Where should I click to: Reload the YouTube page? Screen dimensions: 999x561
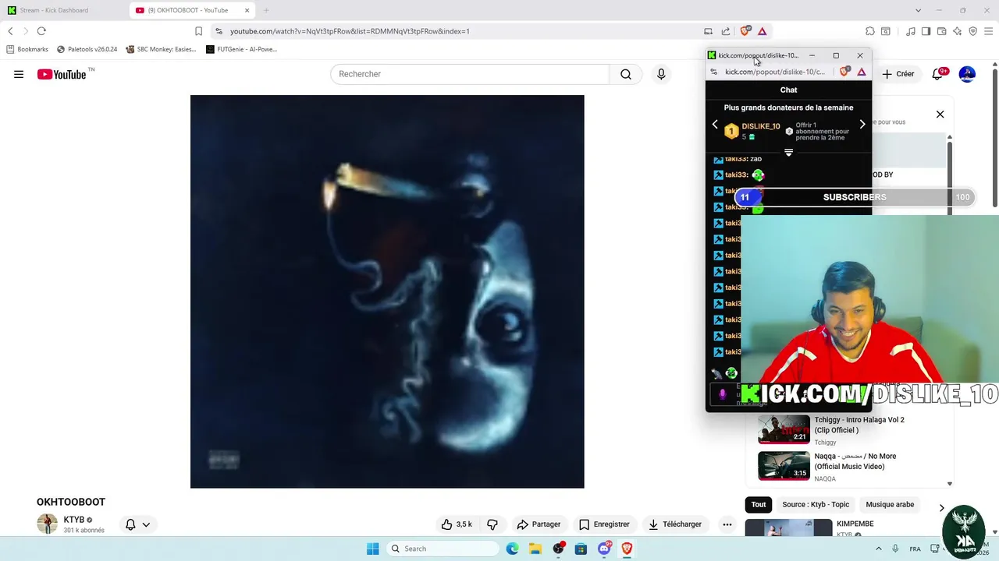pyautogui.click(x=41, y=31)
